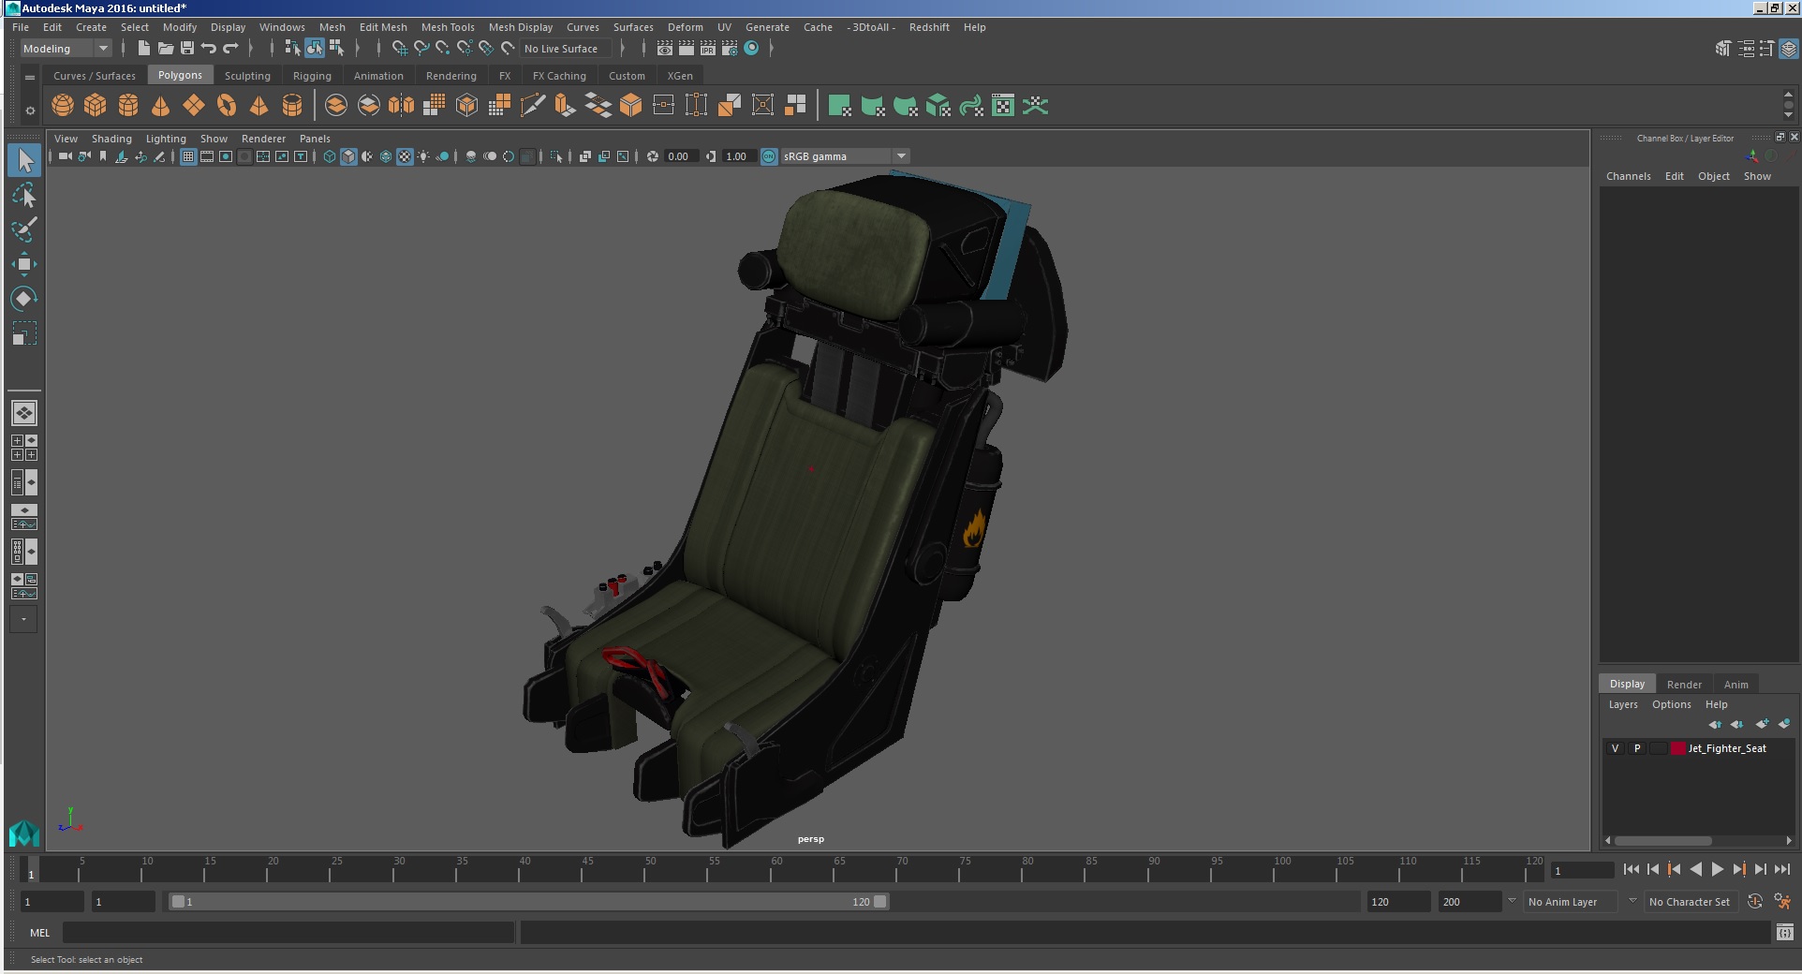Toggle textured display in viewport toolbar

(405, 156)
